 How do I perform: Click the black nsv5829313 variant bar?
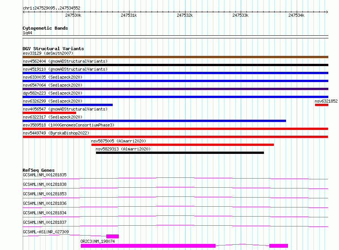coord(180,153)
